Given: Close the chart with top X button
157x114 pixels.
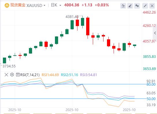Looking at the screenshot, I should [x=152, y=6].
